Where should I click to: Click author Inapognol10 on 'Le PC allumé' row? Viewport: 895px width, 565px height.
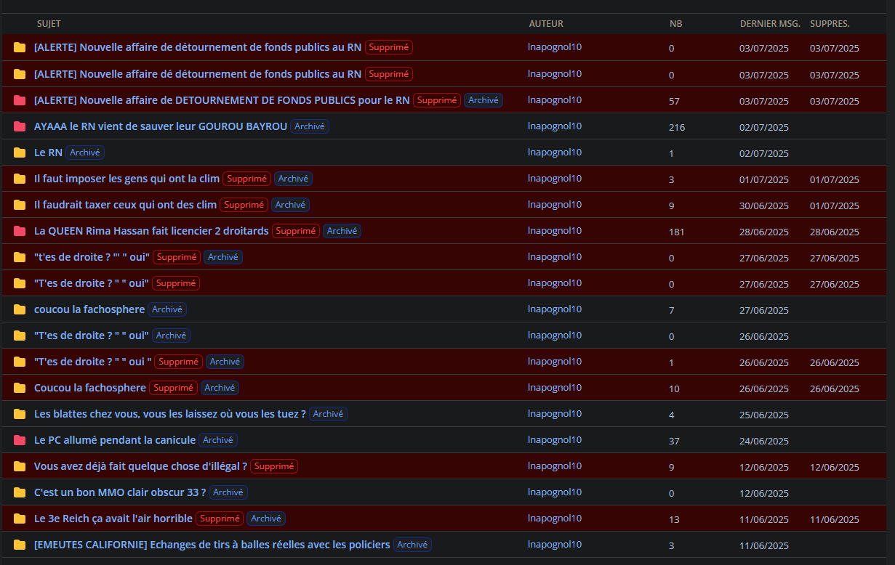coord(555,440)
